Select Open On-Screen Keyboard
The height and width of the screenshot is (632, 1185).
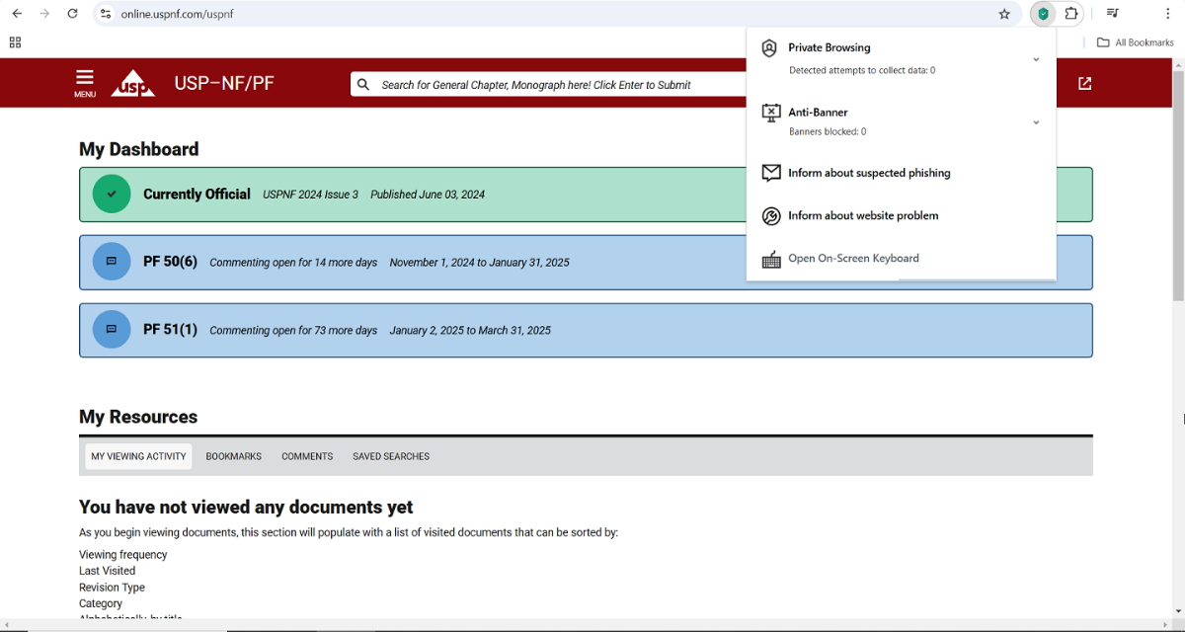(853, 259)
